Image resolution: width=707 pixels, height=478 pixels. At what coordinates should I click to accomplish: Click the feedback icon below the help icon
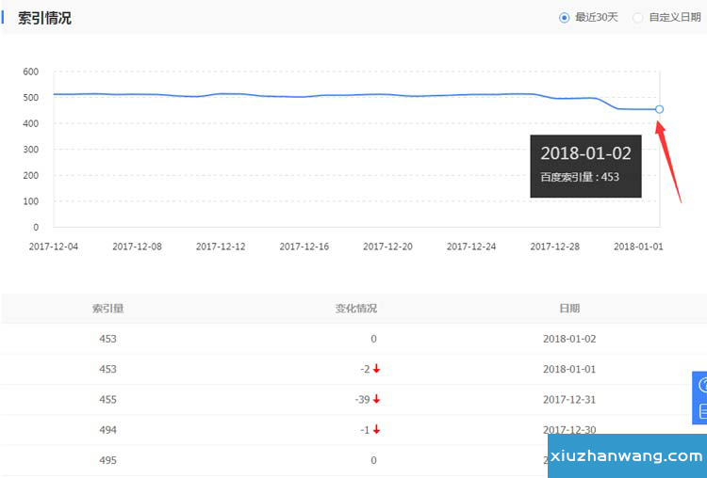[x=701, y=412]
